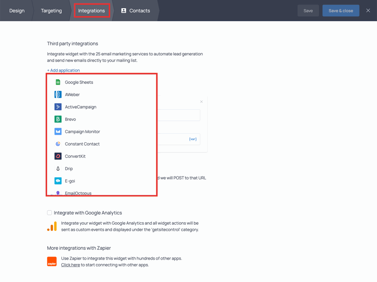The height and width of the screenshot is (282, 377).
Task: Click the Save & close button
Action: [341, 11]
